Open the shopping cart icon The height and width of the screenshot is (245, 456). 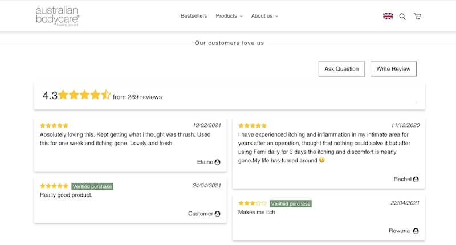[x=417, y=17]
